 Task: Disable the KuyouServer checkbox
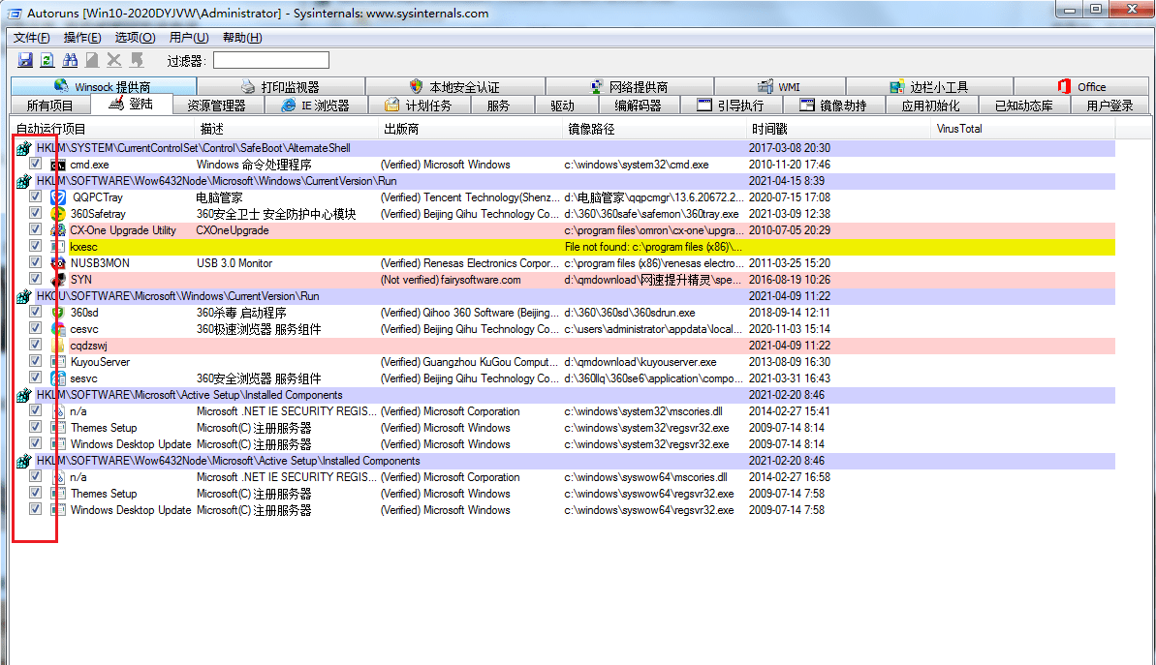(x=35, y=361)
